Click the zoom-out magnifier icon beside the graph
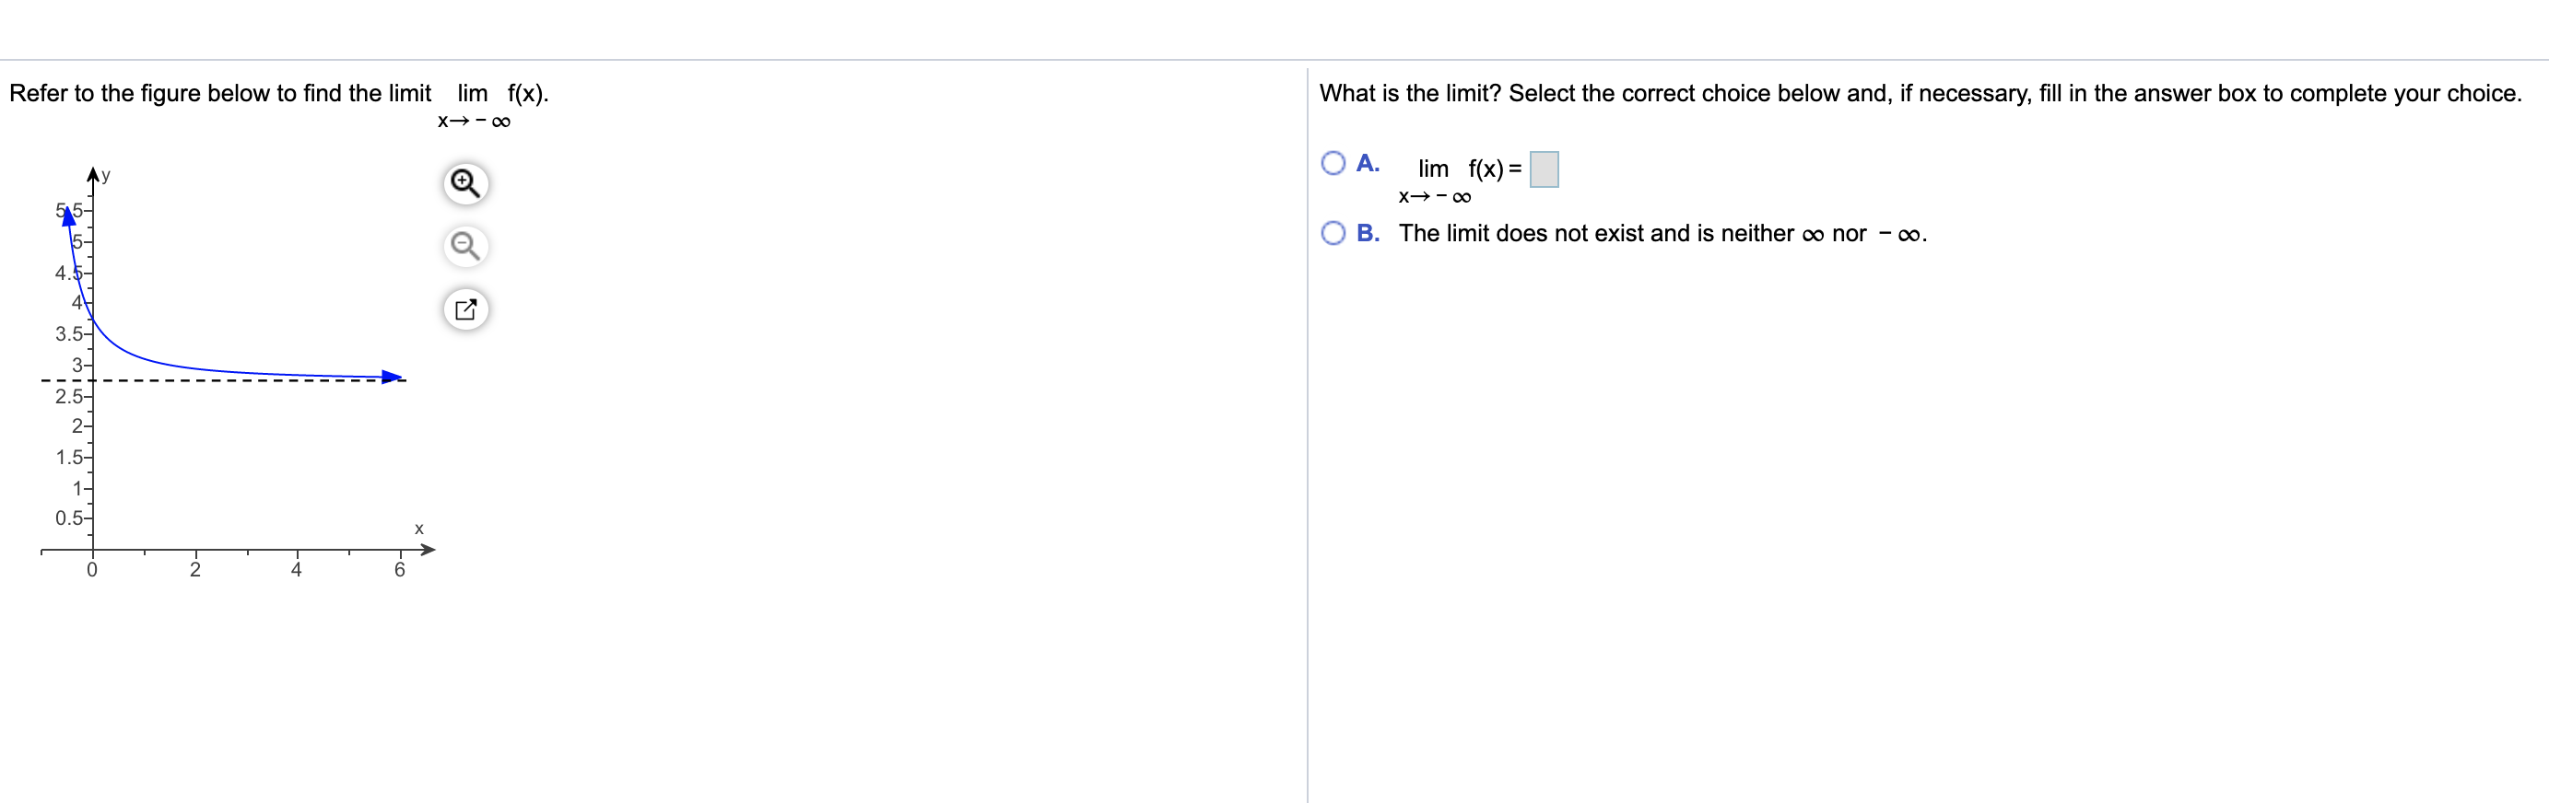Screen dimensions: 2549x803 (465, 247)
